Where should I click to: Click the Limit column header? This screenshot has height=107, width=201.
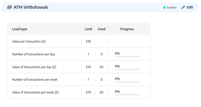(88, 29)
